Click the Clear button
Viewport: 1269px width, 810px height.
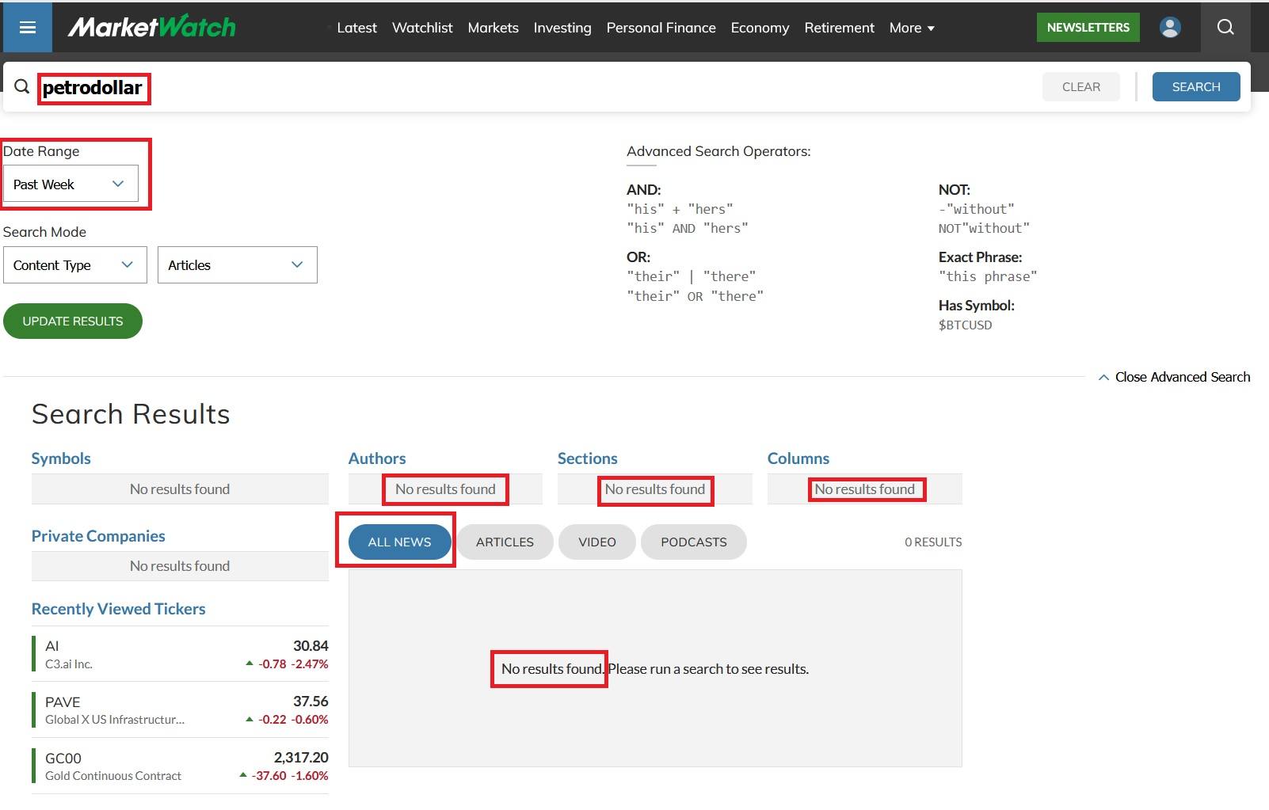[x=1080, y=87]
